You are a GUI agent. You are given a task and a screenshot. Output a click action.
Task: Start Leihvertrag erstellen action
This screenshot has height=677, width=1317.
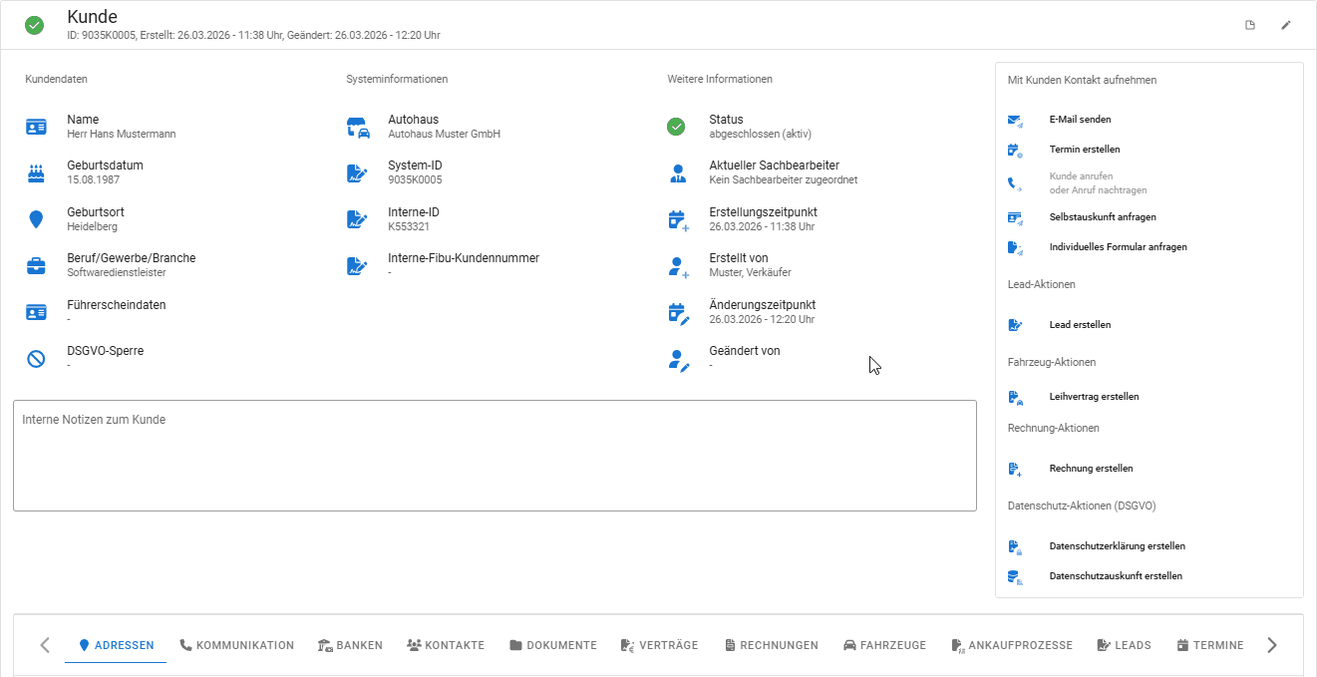(1094, 397)
